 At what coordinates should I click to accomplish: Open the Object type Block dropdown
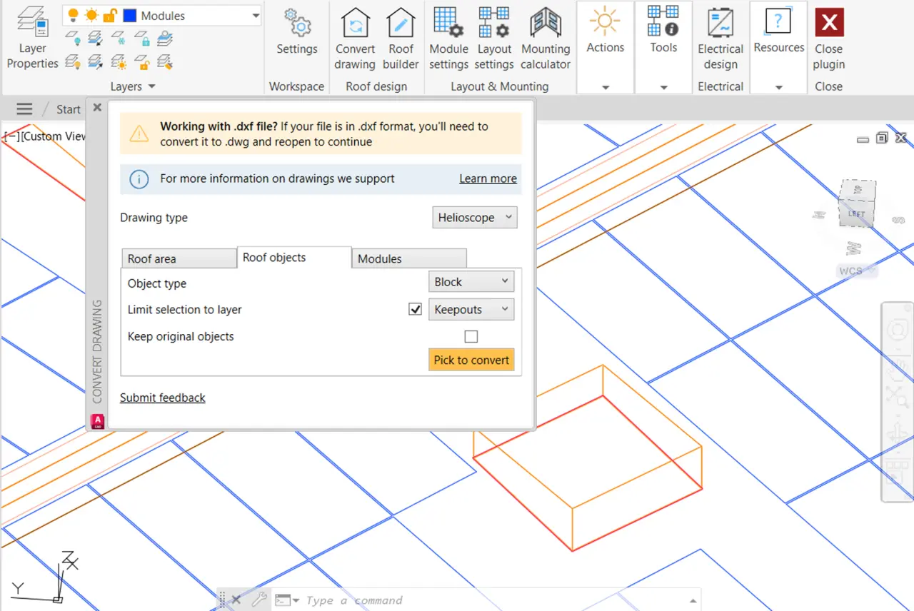pos(471,282)
